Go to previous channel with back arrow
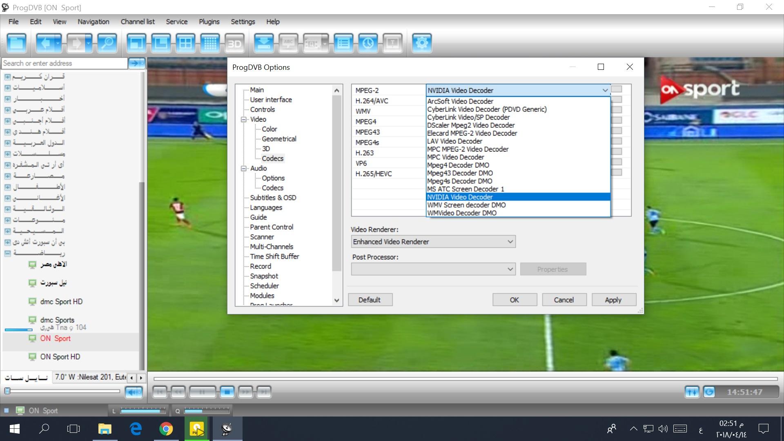Image resolution: width=784 pixels, height=441 pixels. 45,43
